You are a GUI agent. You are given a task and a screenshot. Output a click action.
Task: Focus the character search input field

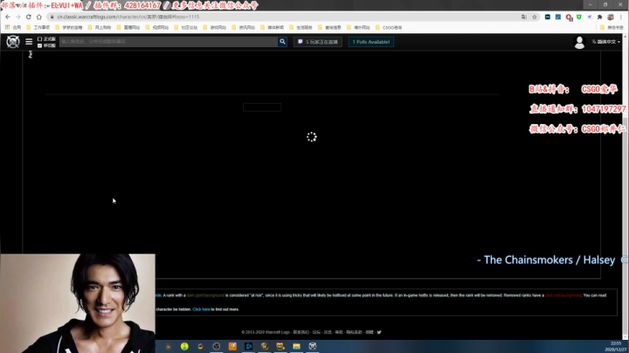tap(169, 42)
